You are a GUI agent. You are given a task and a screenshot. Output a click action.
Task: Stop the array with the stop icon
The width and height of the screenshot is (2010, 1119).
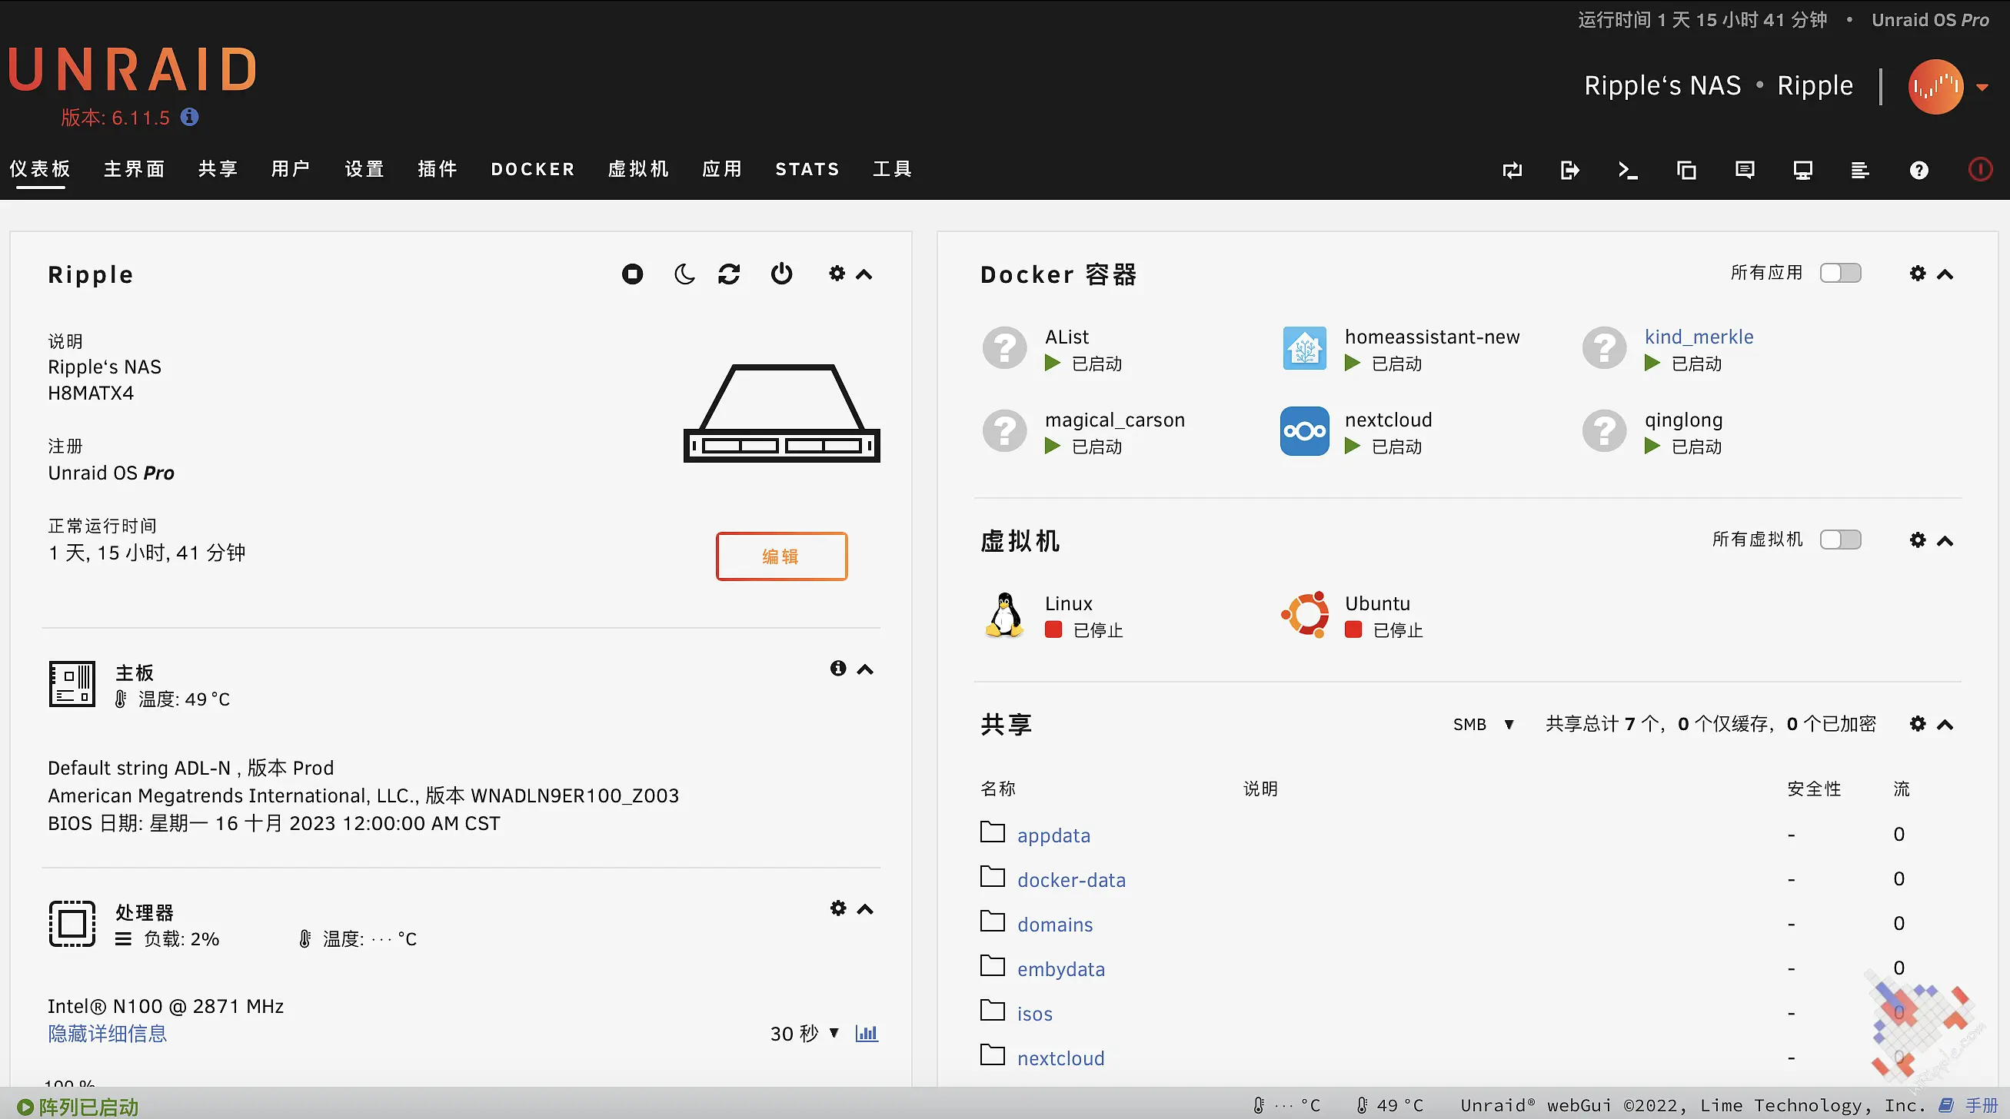point(632,274)
